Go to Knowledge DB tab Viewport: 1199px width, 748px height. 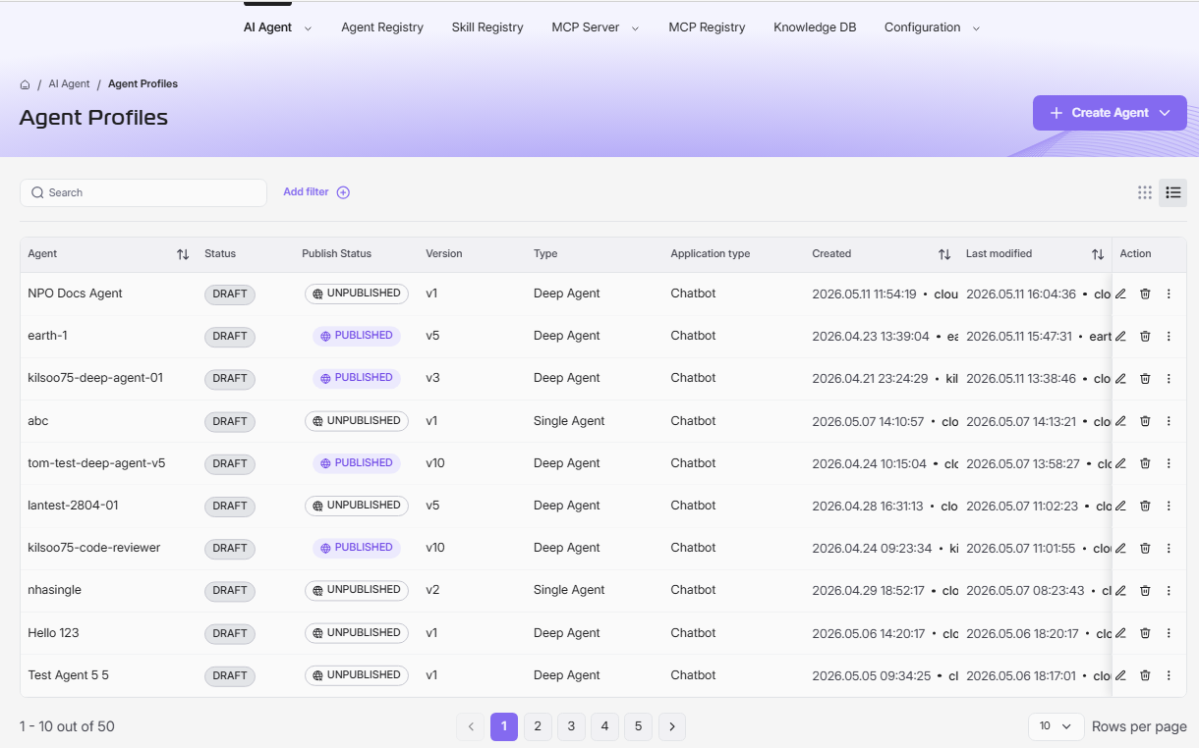coord(815,27)
